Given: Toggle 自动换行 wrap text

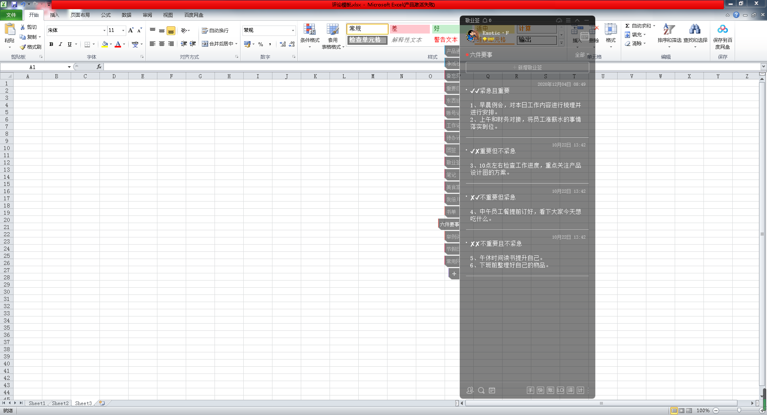Looking at the screenshot, I should [215, 31].
